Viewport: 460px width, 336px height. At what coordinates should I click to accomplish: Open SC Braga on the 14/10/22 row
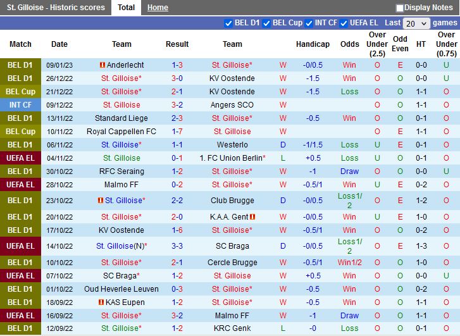pos(232,246)
